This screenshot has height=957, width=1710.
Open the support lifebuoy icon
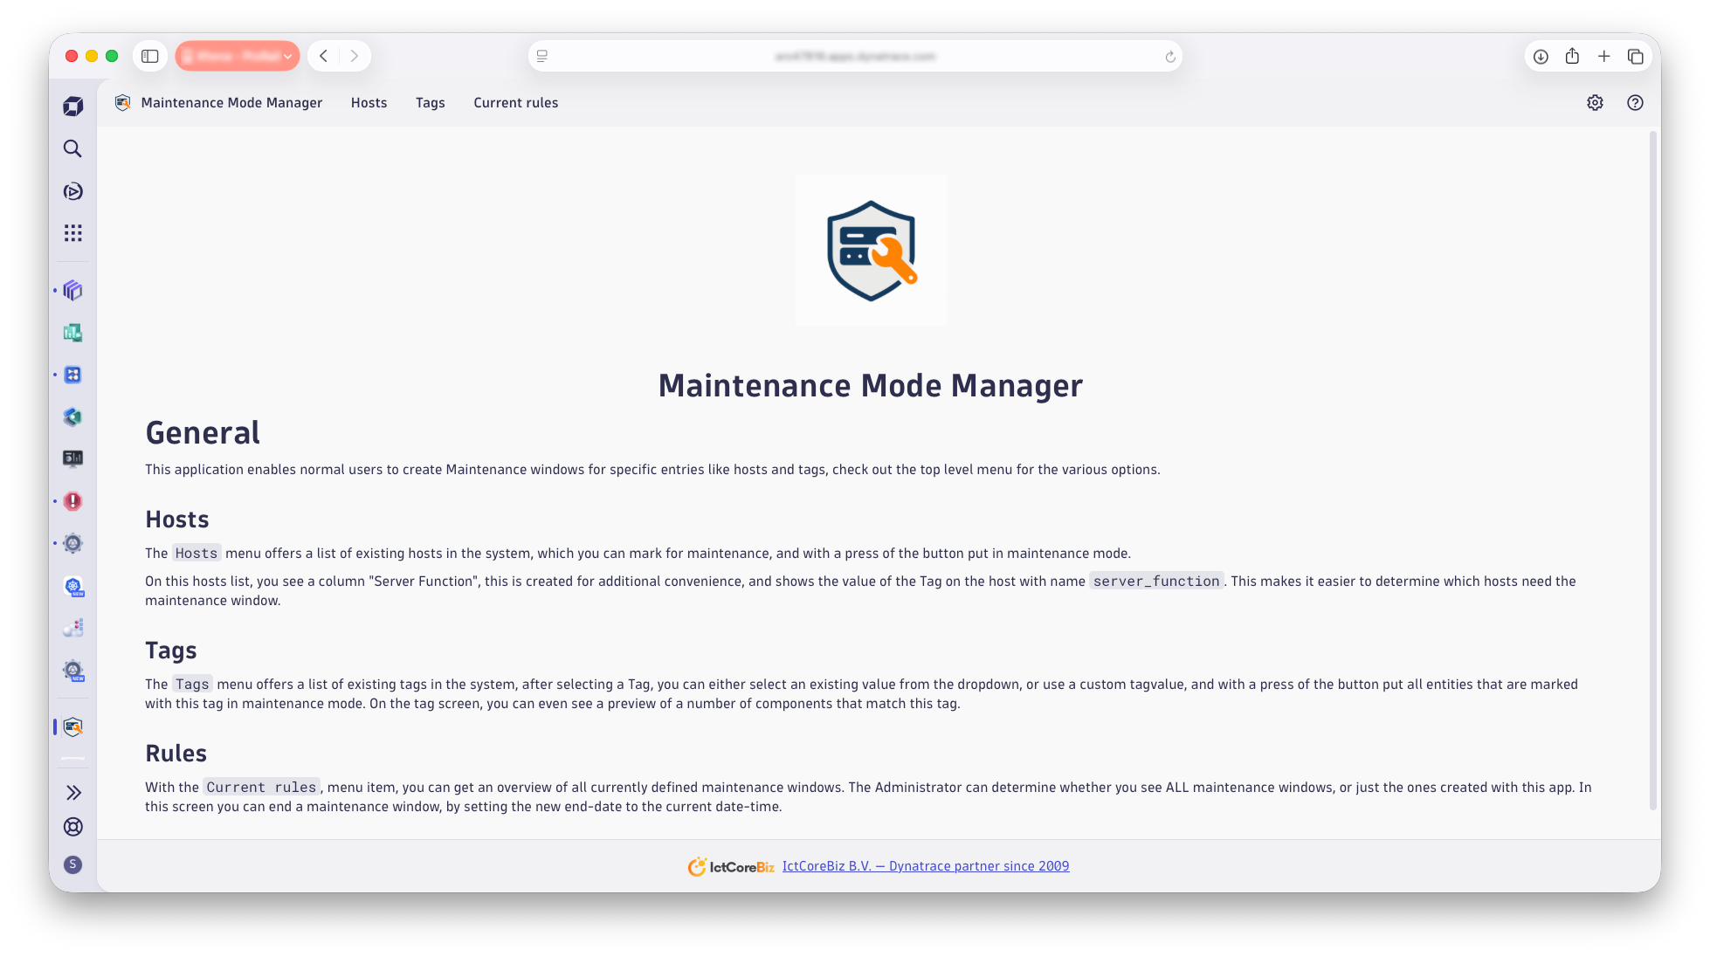(x=73, y=827)
